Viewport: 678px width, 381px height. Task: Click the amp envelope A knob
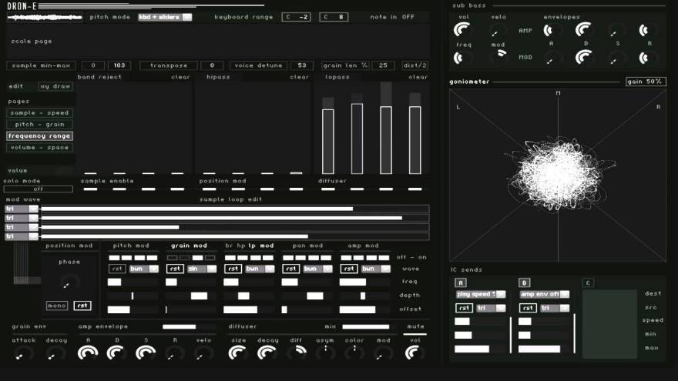click(87, 353)
